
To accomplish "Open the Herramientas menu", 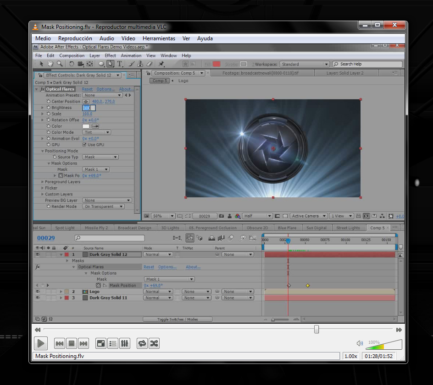I will tap(159, 38).
